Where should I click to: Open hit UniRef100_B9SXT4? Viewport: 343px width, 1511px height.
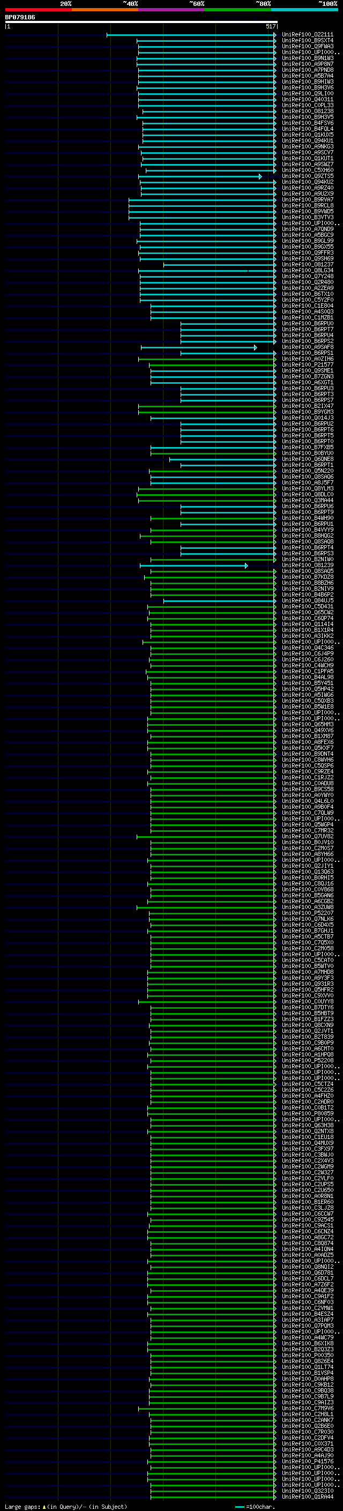tap(307, 41)
